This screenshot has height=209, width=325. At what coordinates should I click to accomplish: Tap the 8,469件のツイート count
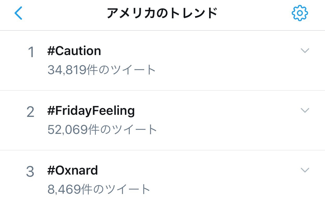[x=99, y=189]
